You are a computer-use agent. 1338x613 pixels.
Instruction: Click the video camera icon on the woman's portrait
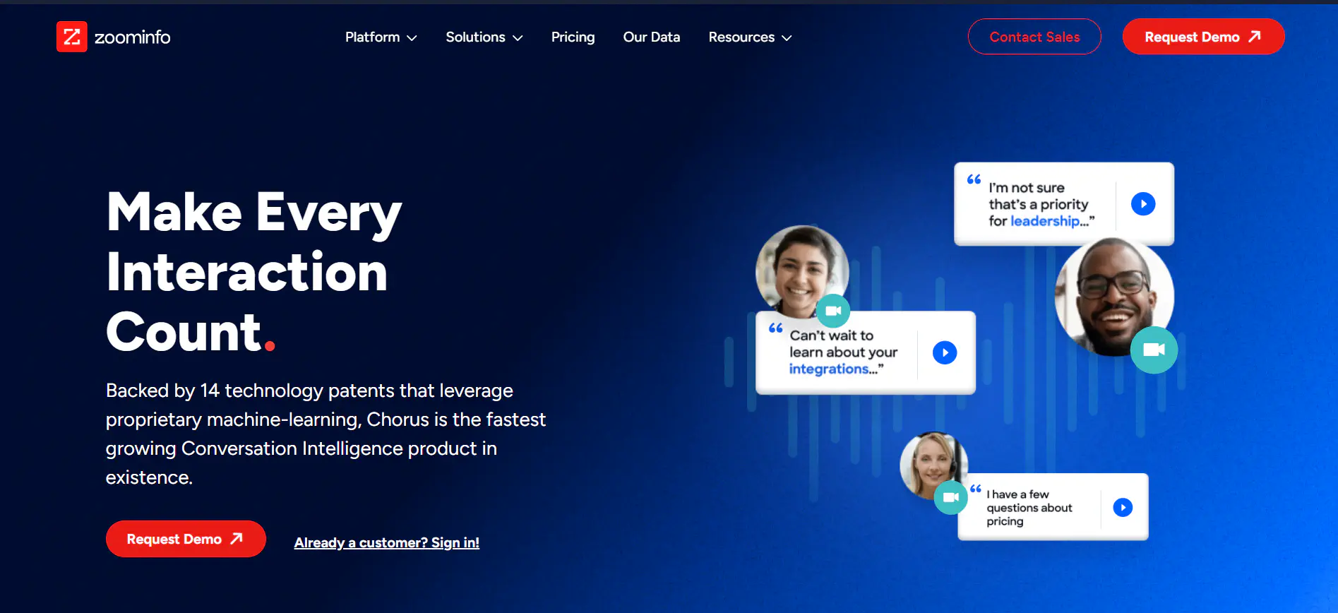click(x=833, y=311)
